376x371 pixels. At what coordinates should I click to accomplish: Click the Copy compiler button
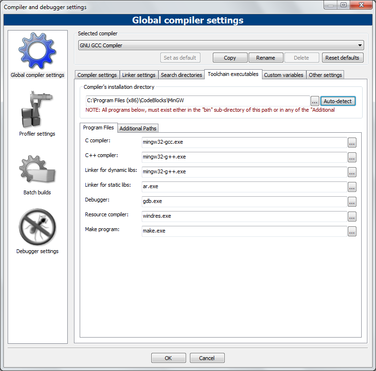coord(230,58)
